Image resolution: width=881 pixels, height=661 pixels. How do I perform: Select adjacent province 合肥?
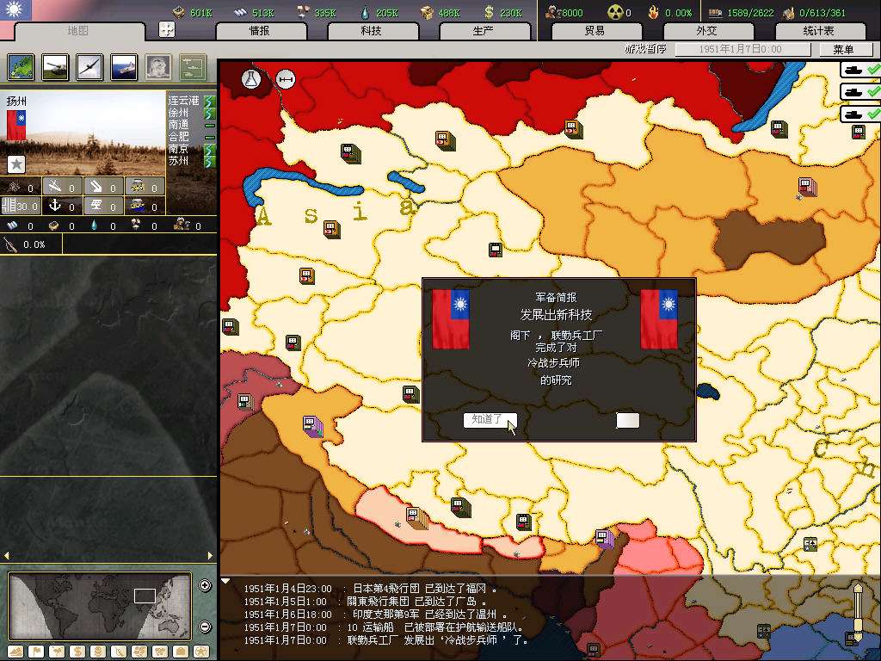pos(179,137)
